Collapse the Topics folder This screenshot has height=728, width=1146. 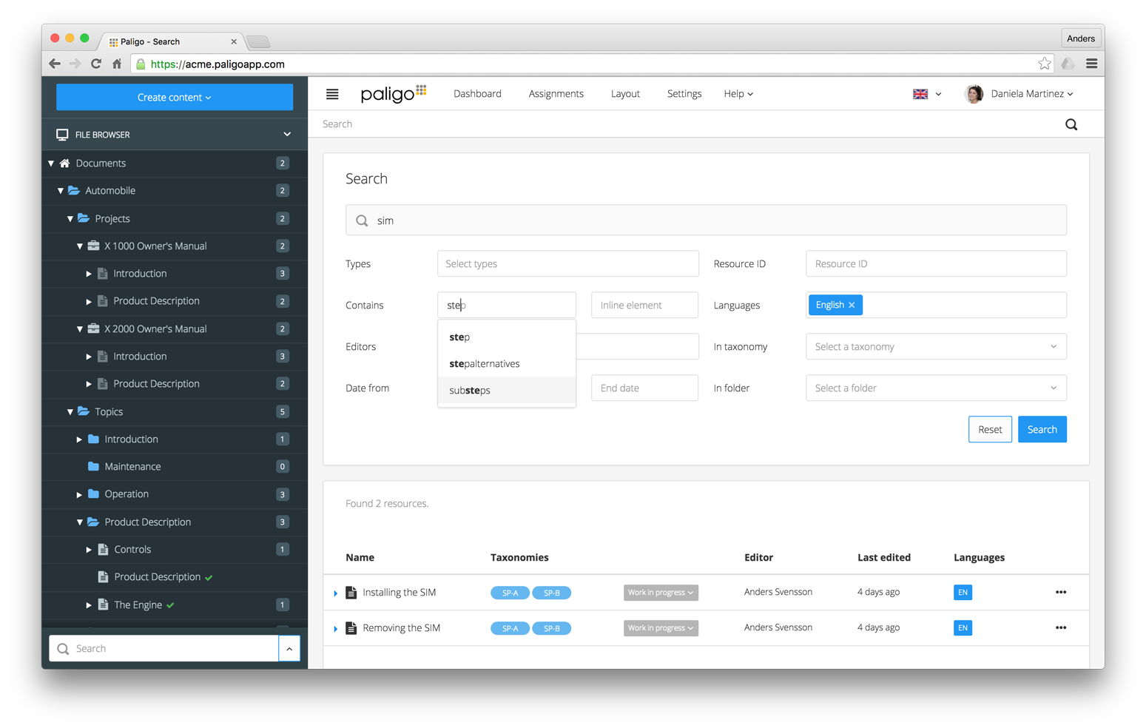click(x=70, y=411)
